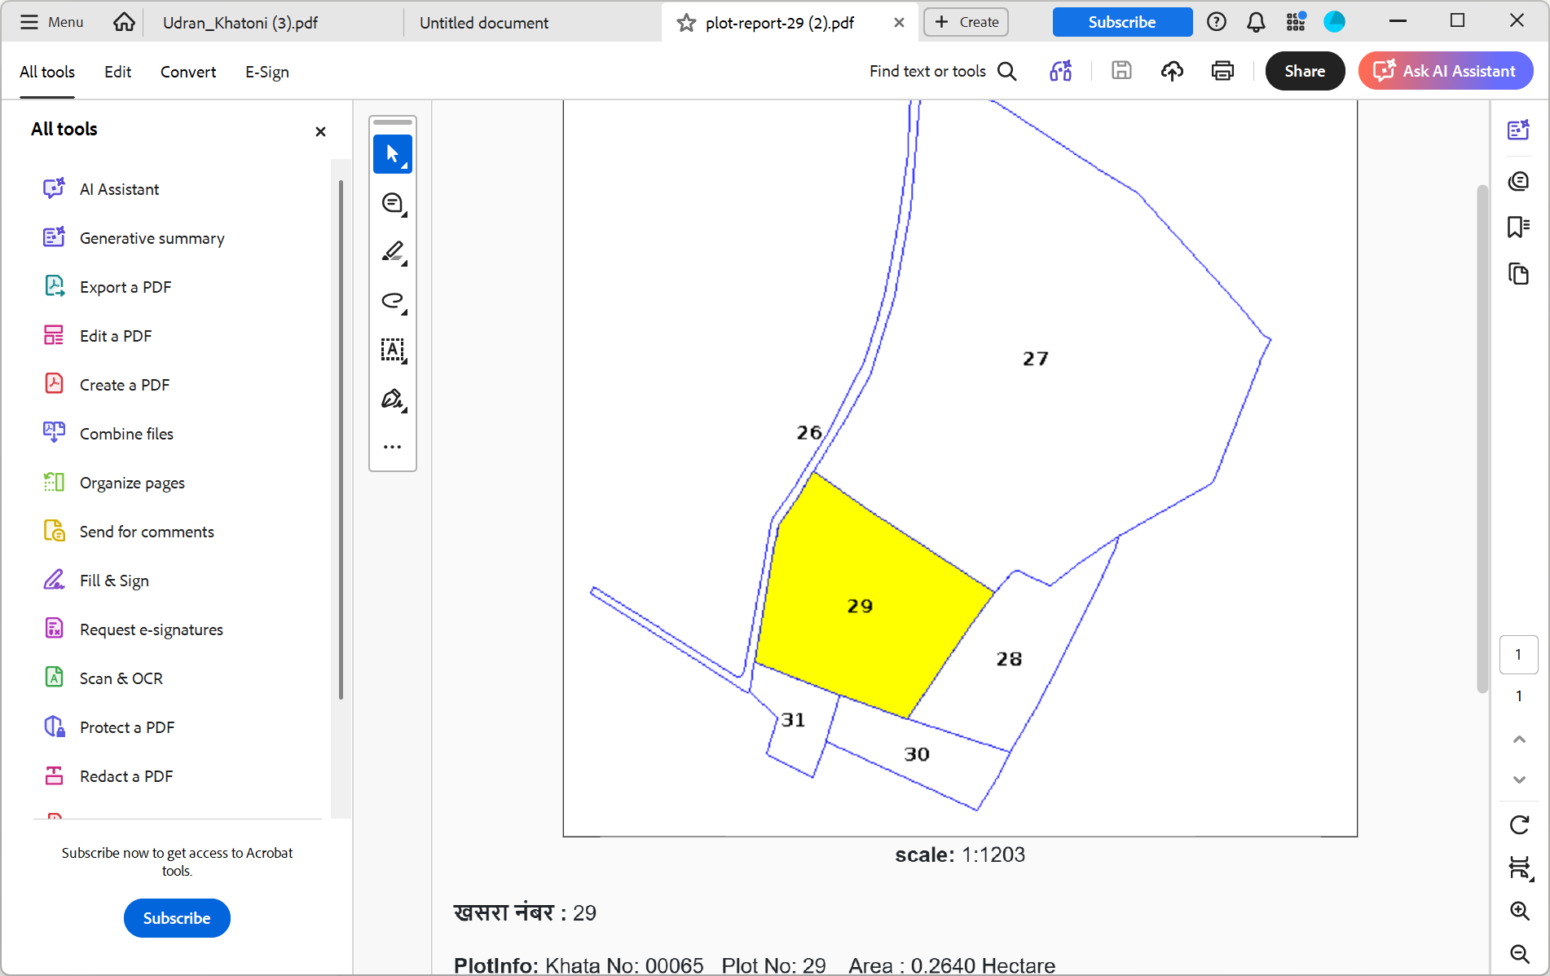
Task: Select Redact a PDF tool
Action: pos(126,776)
